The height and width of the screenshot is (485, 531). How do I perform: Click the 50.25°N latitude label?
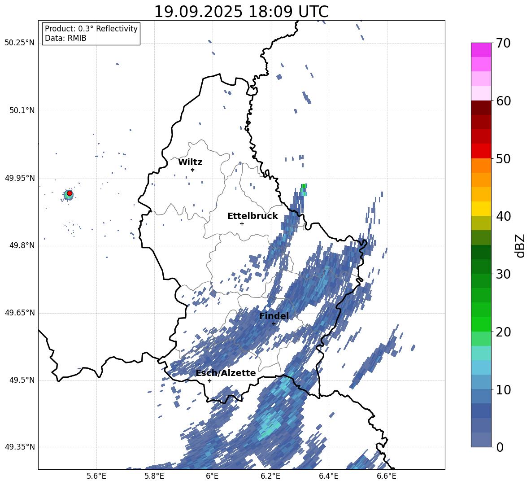(20, 43)
